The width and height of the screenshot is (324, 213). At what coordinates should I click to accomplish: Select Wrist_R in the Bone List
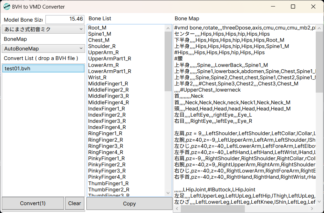pyautogui.click(x=97, y=78)
